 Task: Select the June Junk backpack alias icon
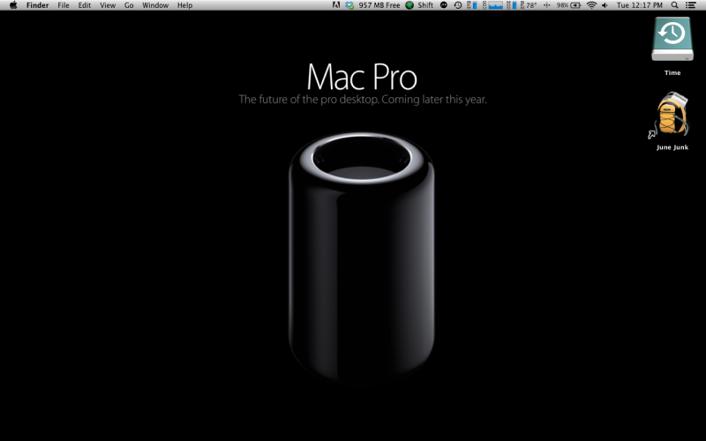click(671, 115)
